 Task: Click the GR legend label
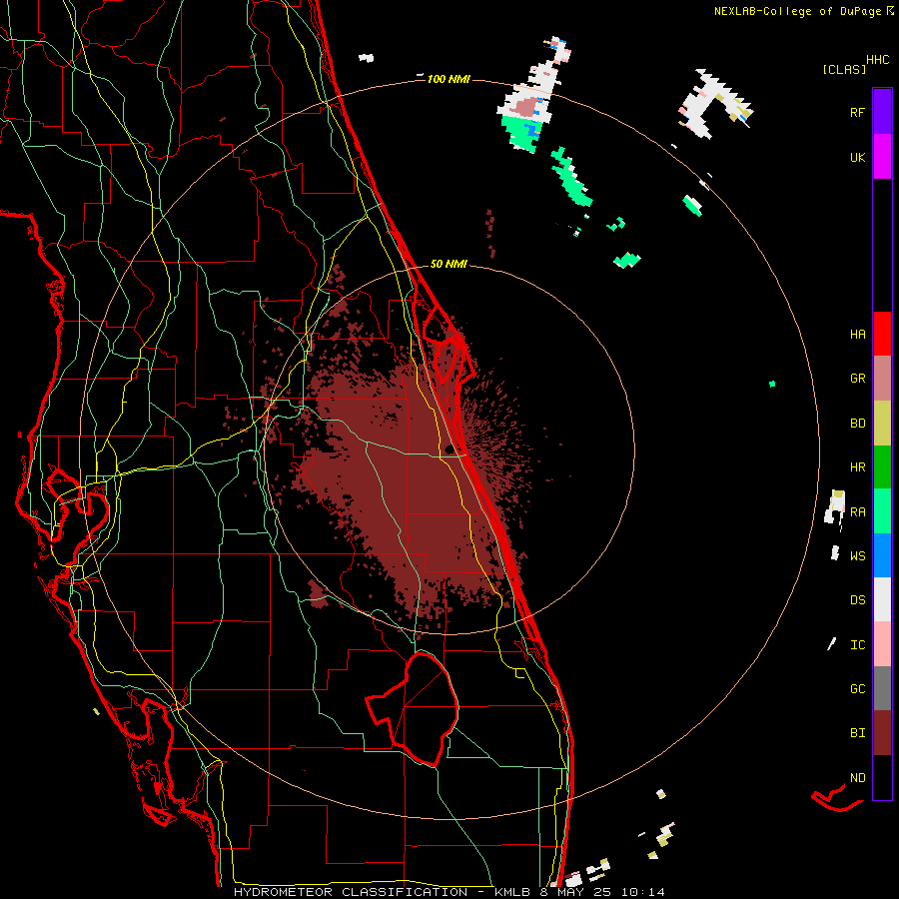[x=857, y=379]
